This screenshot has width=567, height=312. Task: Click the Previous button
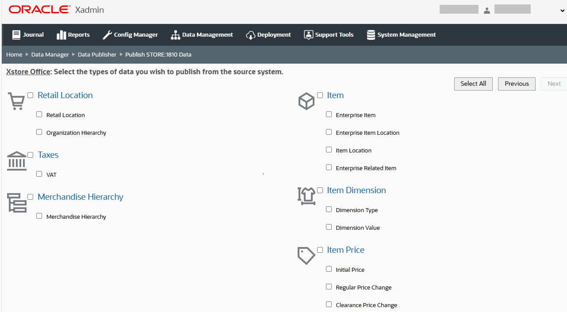[517, 84]
